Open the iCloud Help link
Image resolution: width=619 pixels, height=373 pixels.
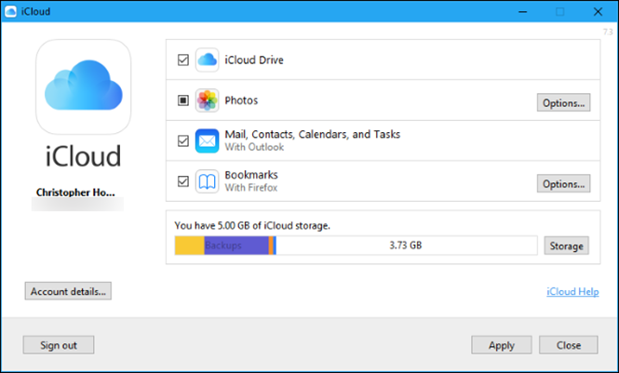[x=572, y=292]
